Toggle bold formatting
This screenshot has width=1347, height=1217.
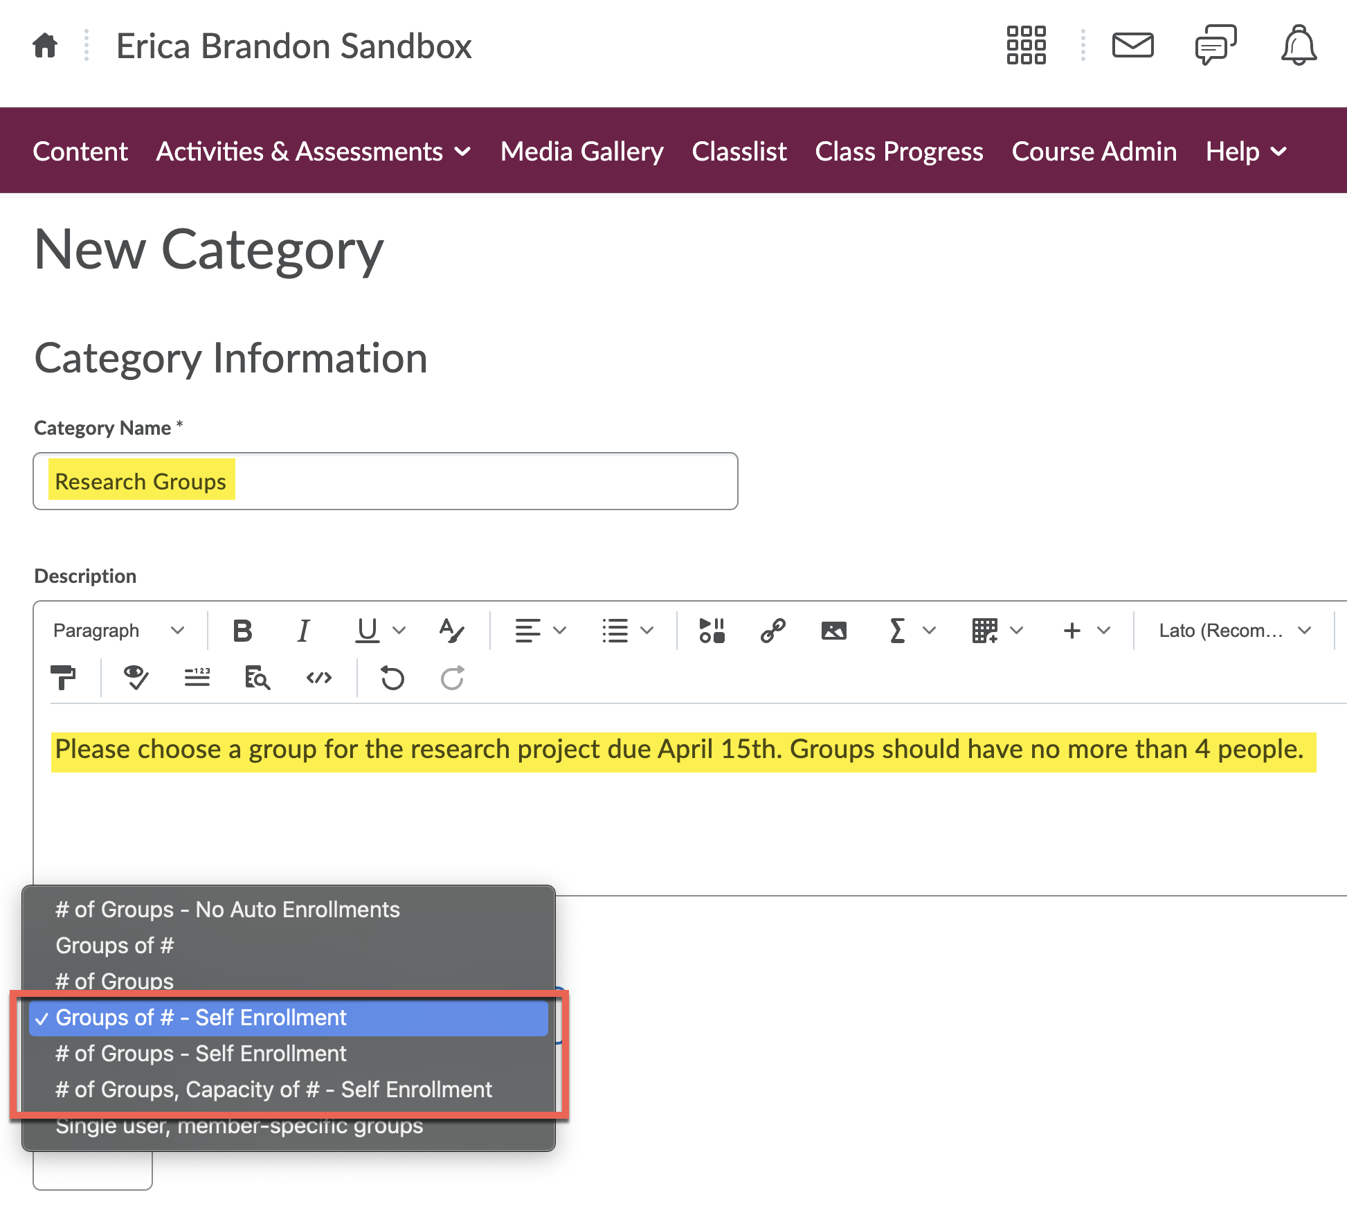pyautogui.click(x=242, y=630)
